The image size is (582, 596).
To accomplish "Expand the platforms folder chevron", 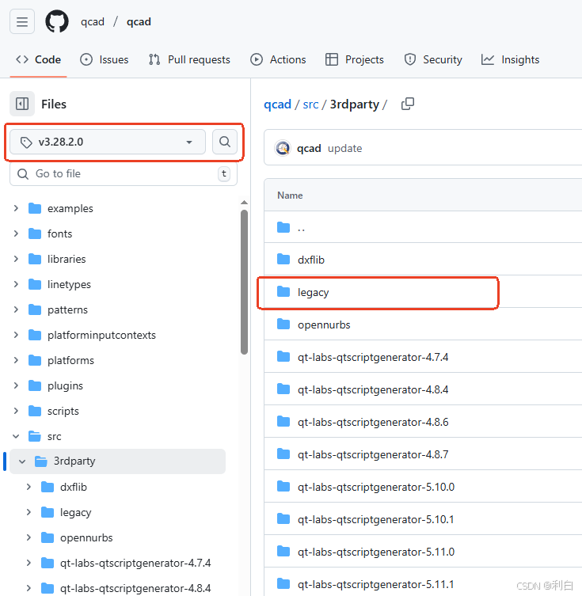I will pos(16,360).
